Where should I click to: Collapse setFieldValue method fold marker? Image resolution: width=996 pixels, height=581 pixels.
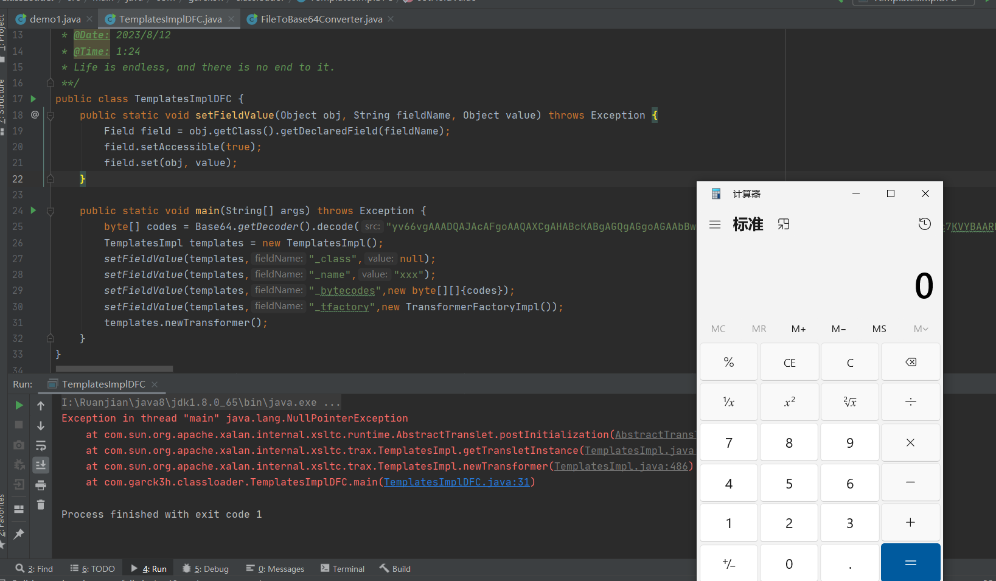pyautogui.click(x=50, y=116)
